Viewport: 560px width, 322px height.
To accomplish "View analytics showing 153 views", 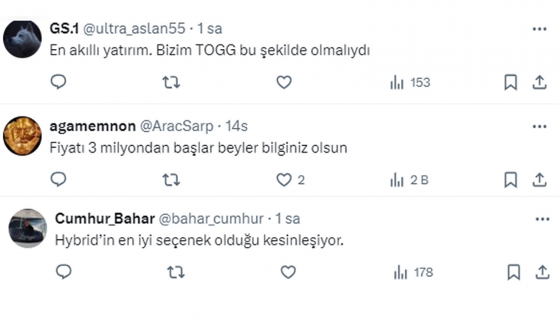I will click(410, 83).
